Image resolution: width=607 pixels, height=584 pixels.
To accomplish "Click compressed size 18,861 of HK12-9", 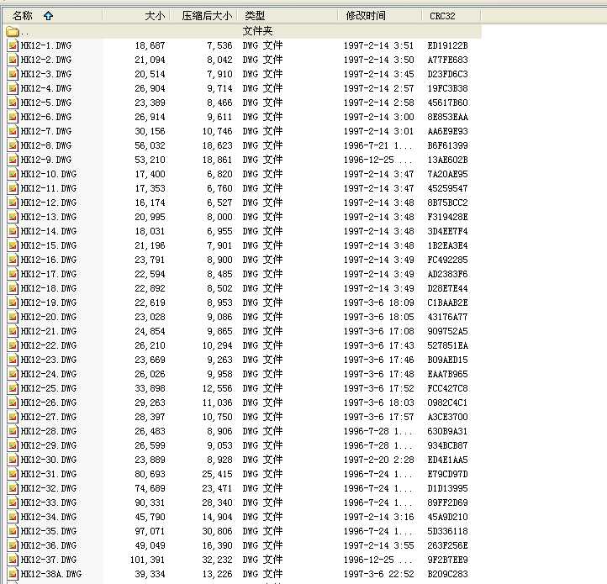I will 217,160.
